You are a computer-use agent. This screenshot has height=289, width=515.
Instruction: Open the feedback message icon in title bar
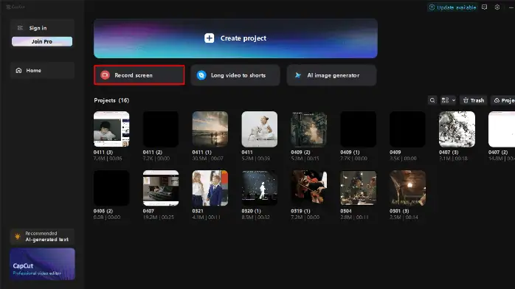pos(484,7)
